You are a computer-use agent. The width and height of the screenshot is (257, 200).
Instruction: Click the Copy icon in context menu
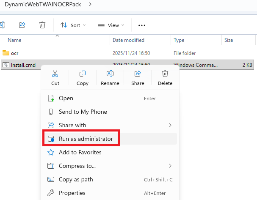click(x=83, y=74)
